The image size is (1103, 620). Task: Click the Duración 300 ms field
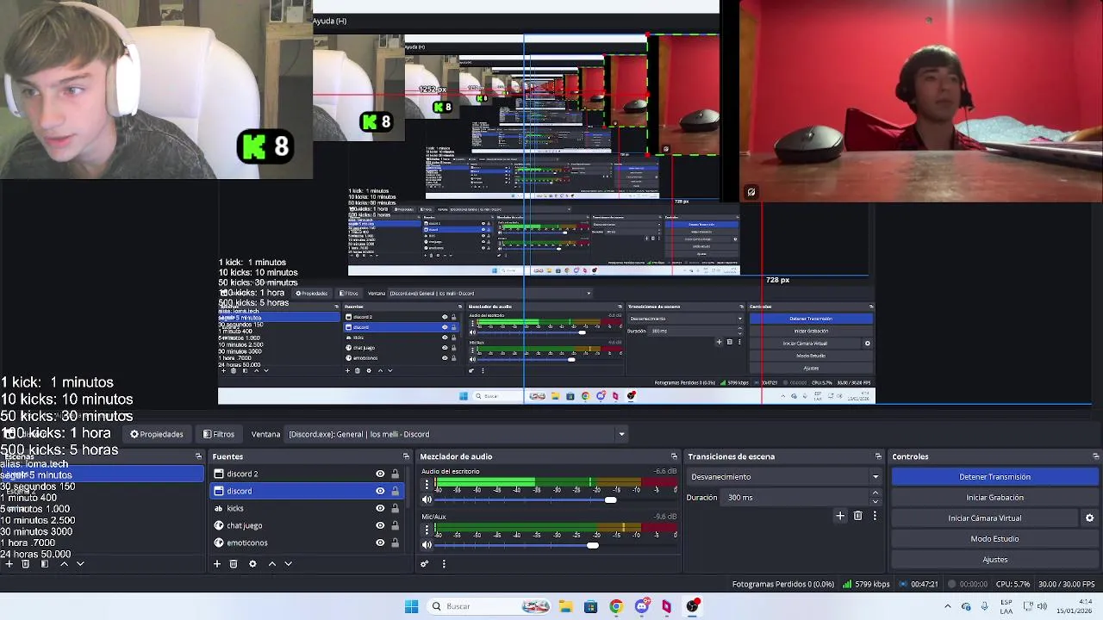796,497
